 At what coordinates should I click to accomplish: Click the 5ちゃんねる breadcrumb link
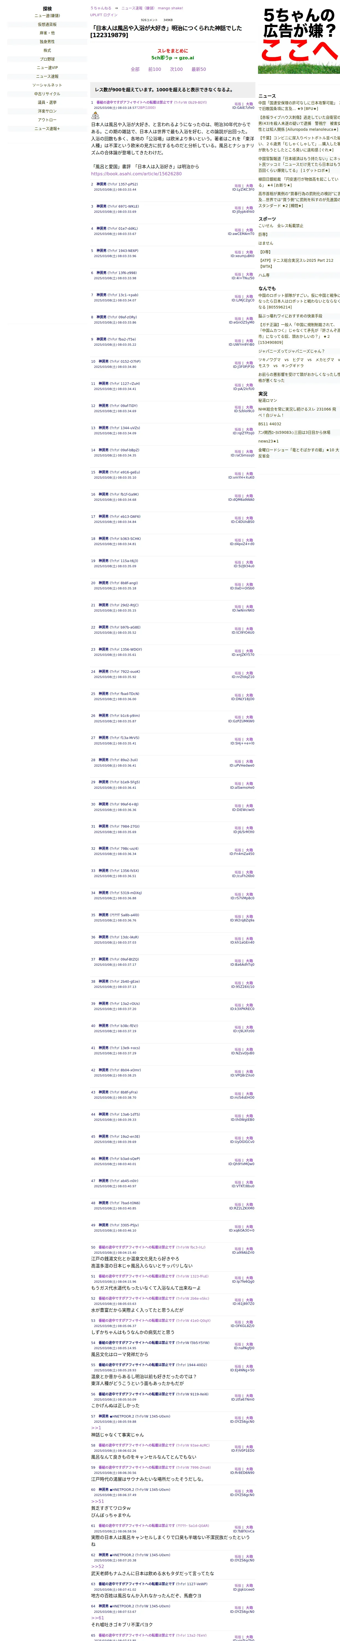pyautogui.click(x=101, y=8)
